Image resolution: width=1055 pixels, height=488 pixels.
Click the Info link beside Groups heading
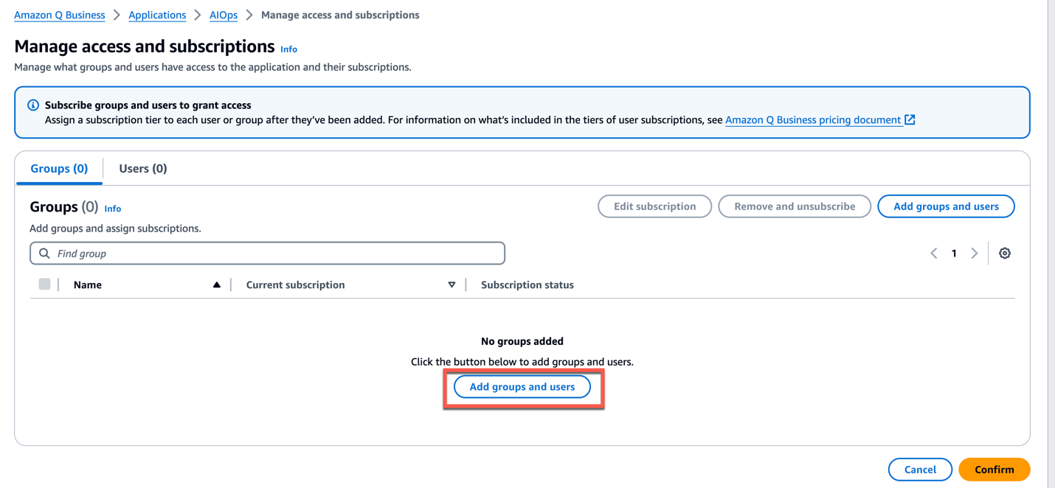[112, 208]
